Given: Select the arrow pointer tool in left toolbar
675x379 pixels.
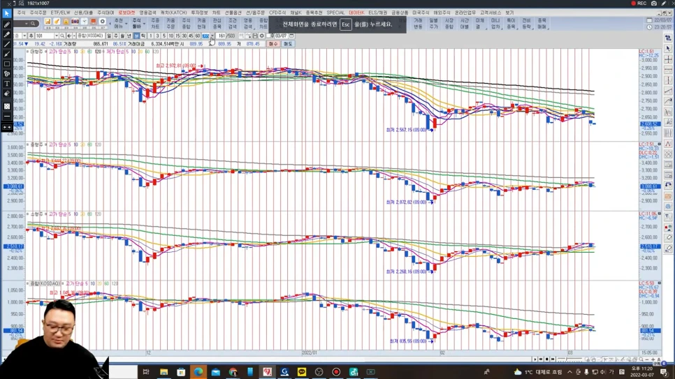Looking at the screenshot, I should point(6,13).
